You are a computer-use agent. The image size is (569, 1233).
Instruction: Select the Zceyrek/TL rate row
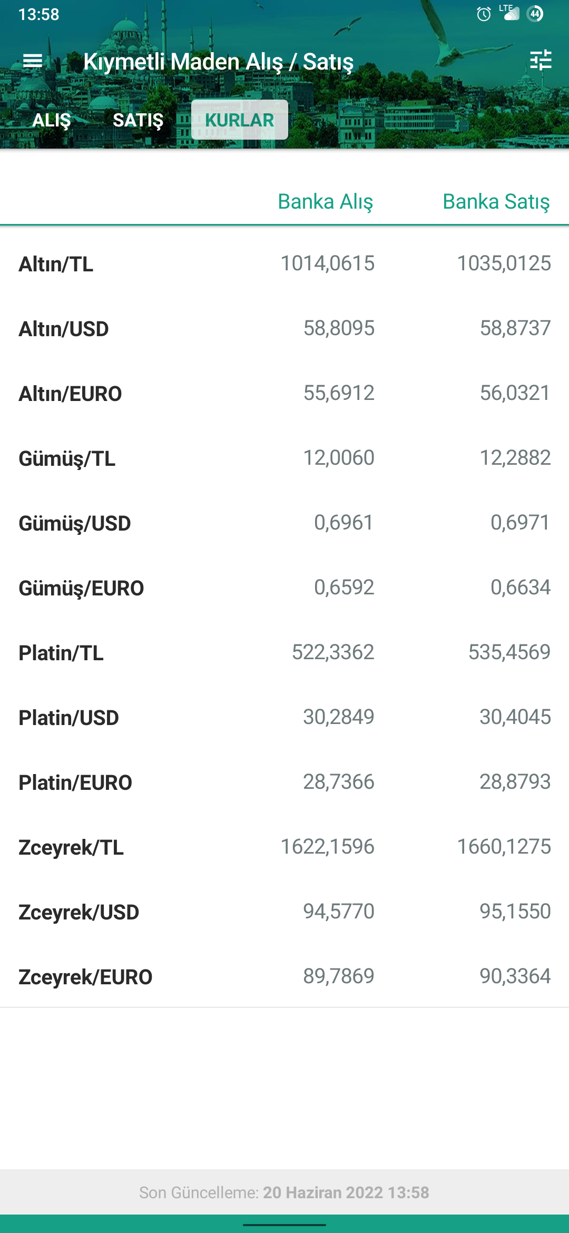284,847
